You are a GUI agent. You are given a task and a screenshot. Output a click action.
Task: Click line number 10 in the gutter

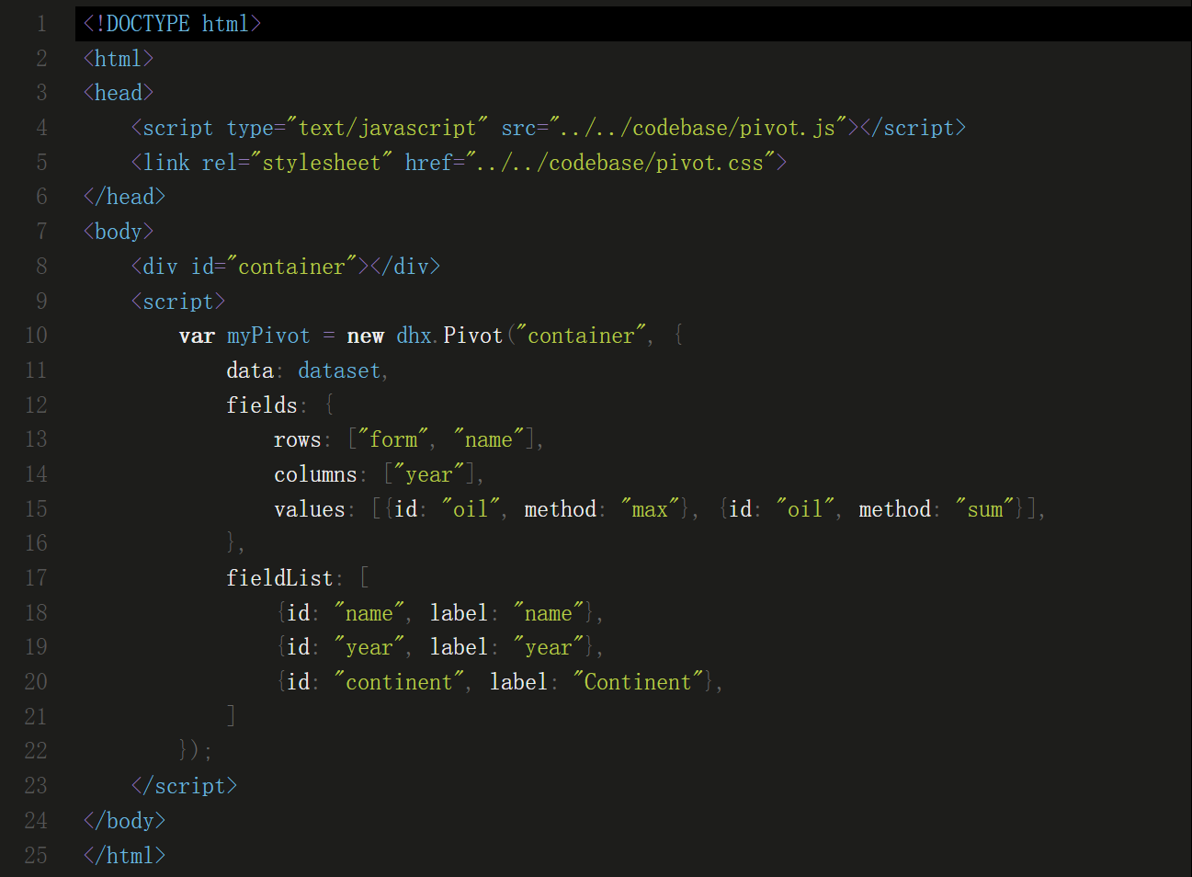click(36, 336)
